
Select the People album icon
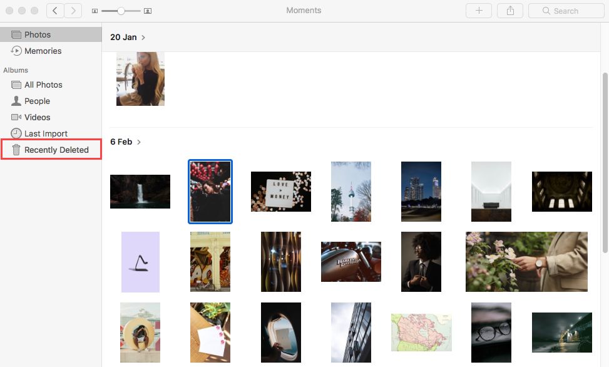(x=16, y=101)
